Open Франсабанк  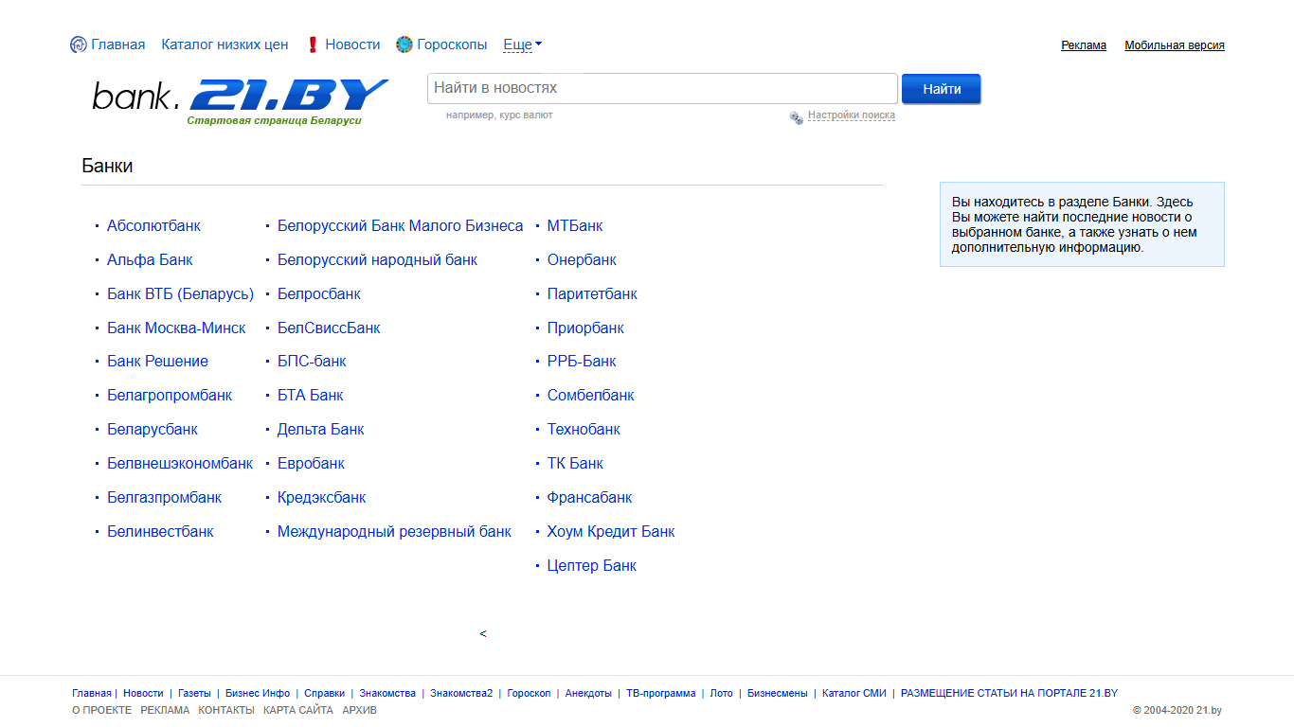coord(589,498)
